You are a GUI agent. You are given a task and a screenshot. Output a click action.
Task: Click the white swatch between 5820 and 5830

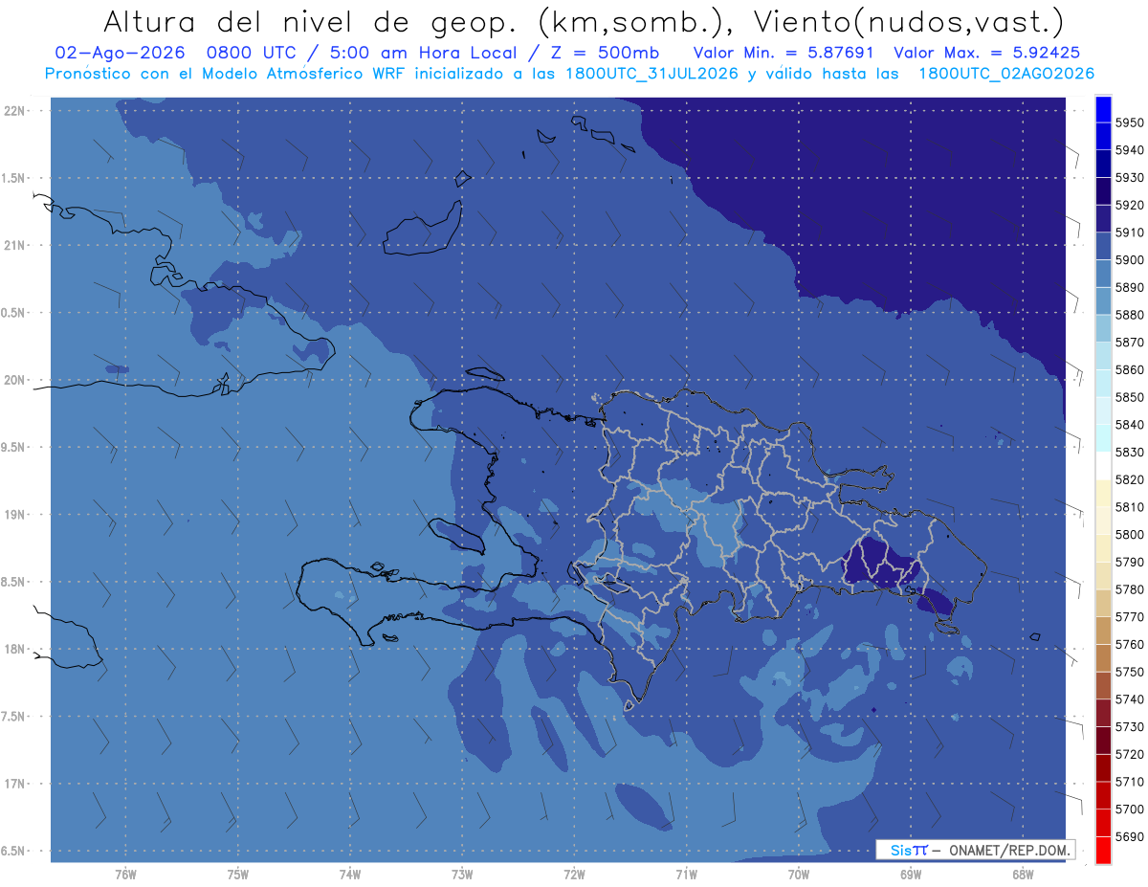[x=1103, y=466]
